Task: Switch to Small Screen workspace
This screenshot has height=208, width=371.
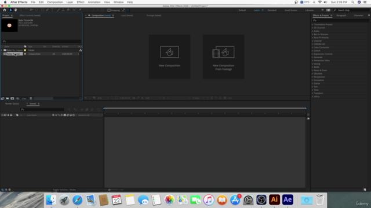Action: click(290, 10)
